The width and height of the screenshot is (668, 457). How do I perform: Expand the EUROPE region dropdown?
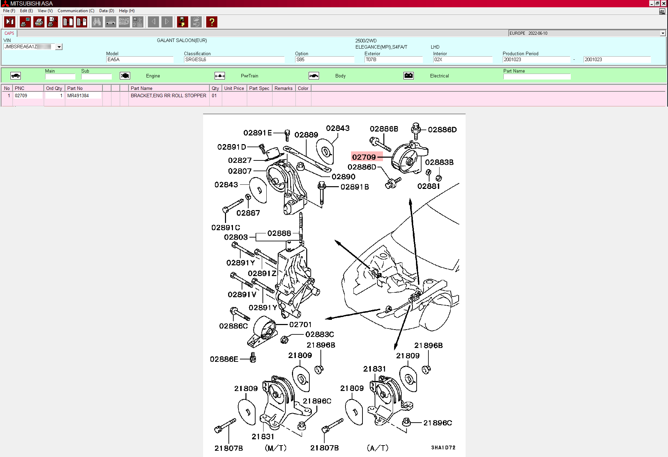point(662,33)
